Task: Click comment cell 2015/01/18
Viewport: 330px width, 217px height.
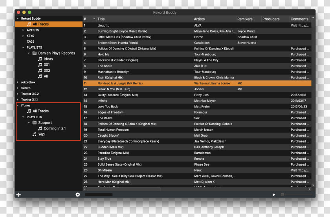Action: coord(299,95)
